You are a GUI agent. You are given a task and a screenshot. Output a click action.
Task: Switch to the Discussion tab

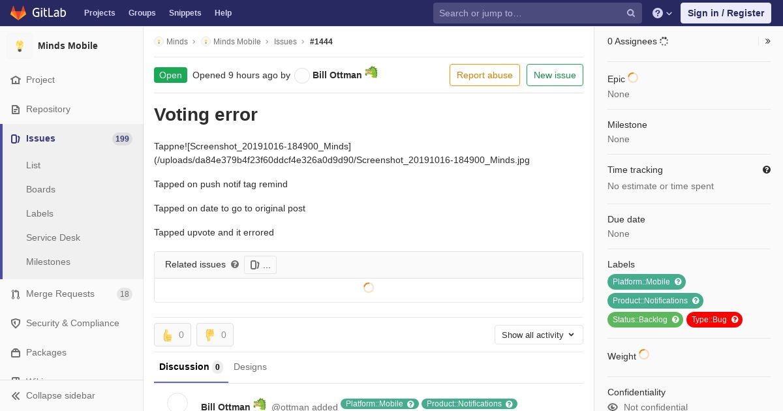pyautogui.click(x=191, y=367)
